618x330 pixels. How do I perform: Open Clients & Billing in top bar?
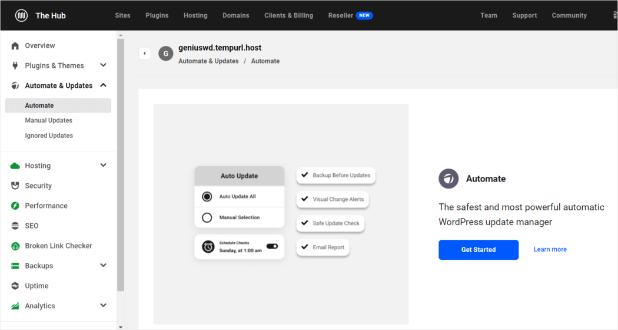pos(288,15)
